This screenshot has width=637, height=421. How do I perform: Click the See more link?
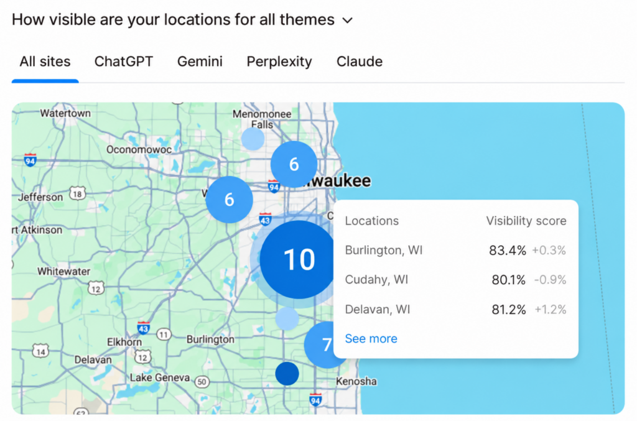371,338
